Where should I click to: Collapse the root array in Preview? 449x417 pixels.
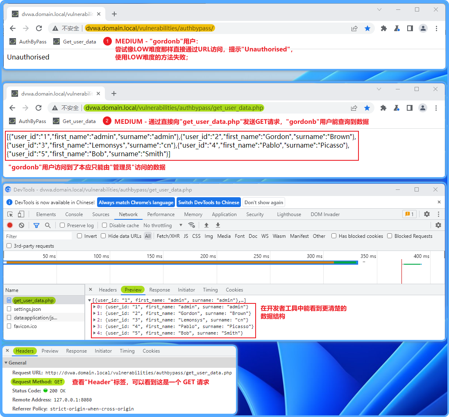[x=90, y=301]
